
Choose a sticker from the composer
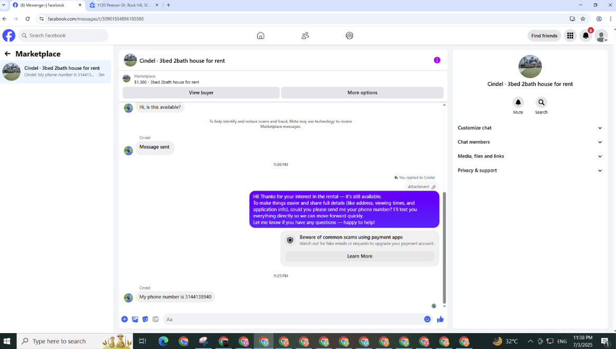pyautogui.click(x=145, y=319)
